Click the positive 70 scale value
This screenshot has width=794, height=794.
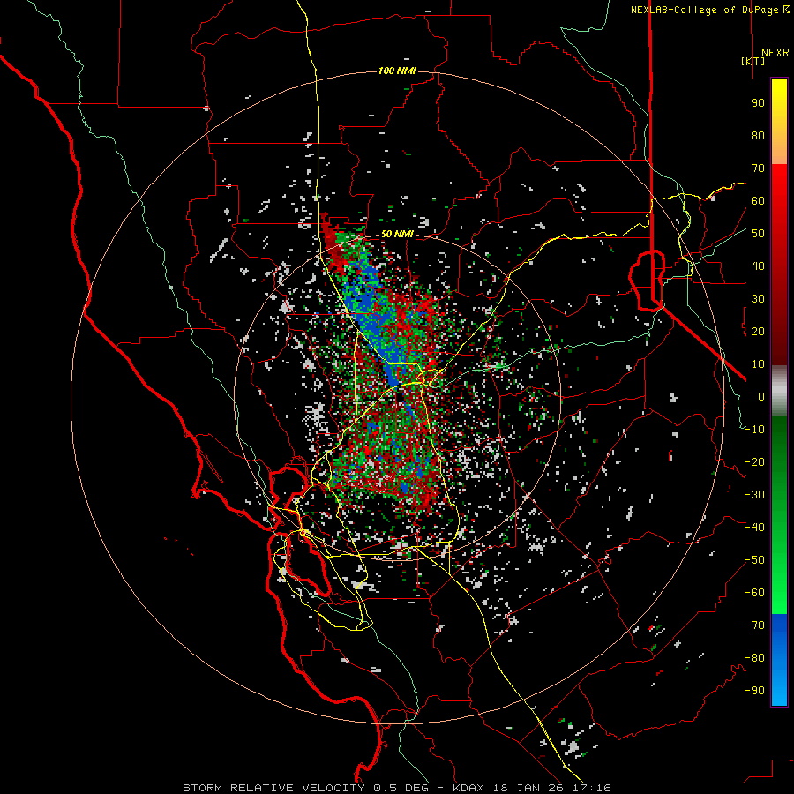click(x=758, y=169)
